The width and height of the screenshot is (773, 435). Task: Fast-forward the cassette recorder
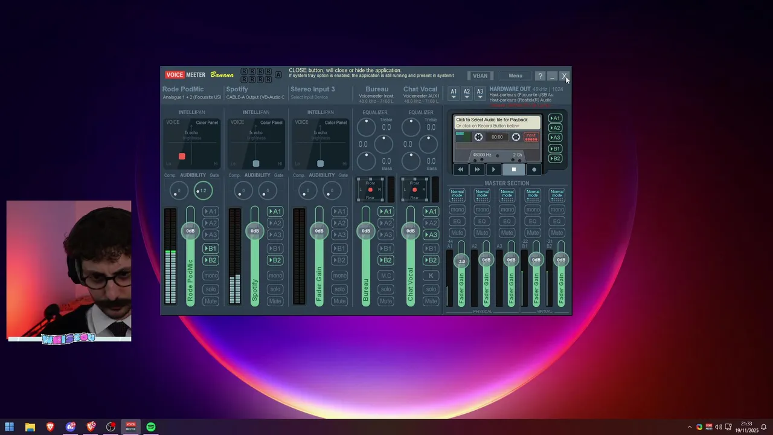pyautogui.click(x=477, y=170)
